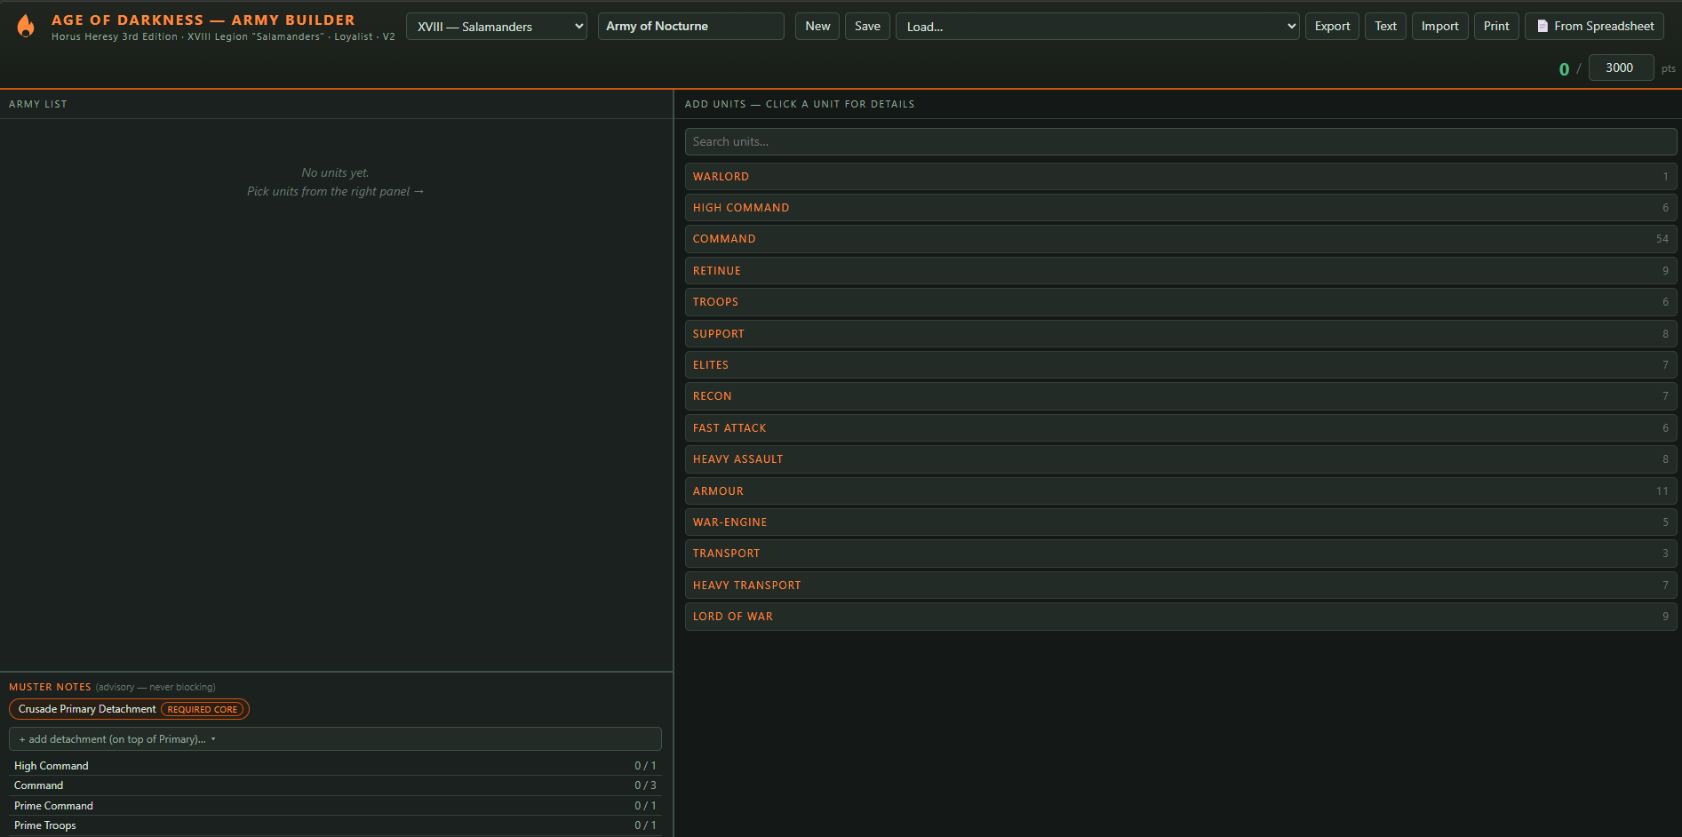Expand the WAR-ENGINE unit category
The height and width of the screenshot is (837, 1682).
[x=1181, y=522]
